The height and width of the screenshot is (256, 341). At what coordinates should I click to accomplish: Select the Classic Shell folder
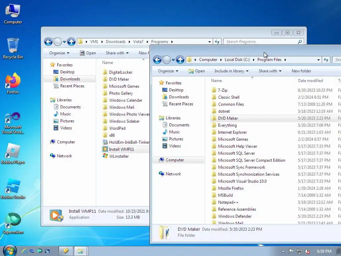228,97
